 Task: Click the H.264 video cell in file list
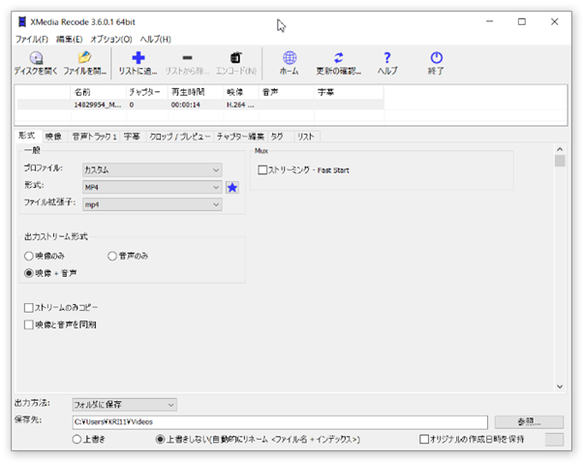pyautogui.click(x=240, y=105)
